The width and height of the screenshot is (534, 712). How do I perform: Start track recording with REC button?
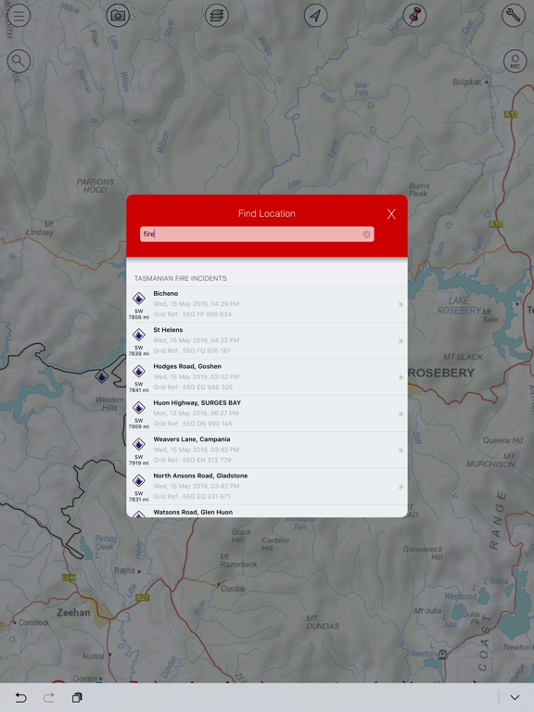515,61
